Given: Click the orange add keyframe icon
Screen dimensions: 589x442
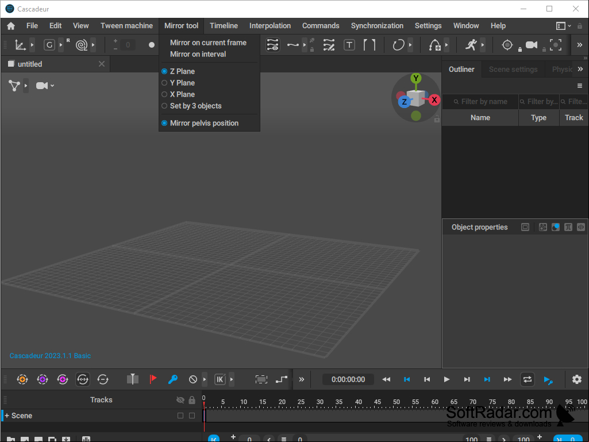Looking at the screenshot, I should [x=22, y=379].
